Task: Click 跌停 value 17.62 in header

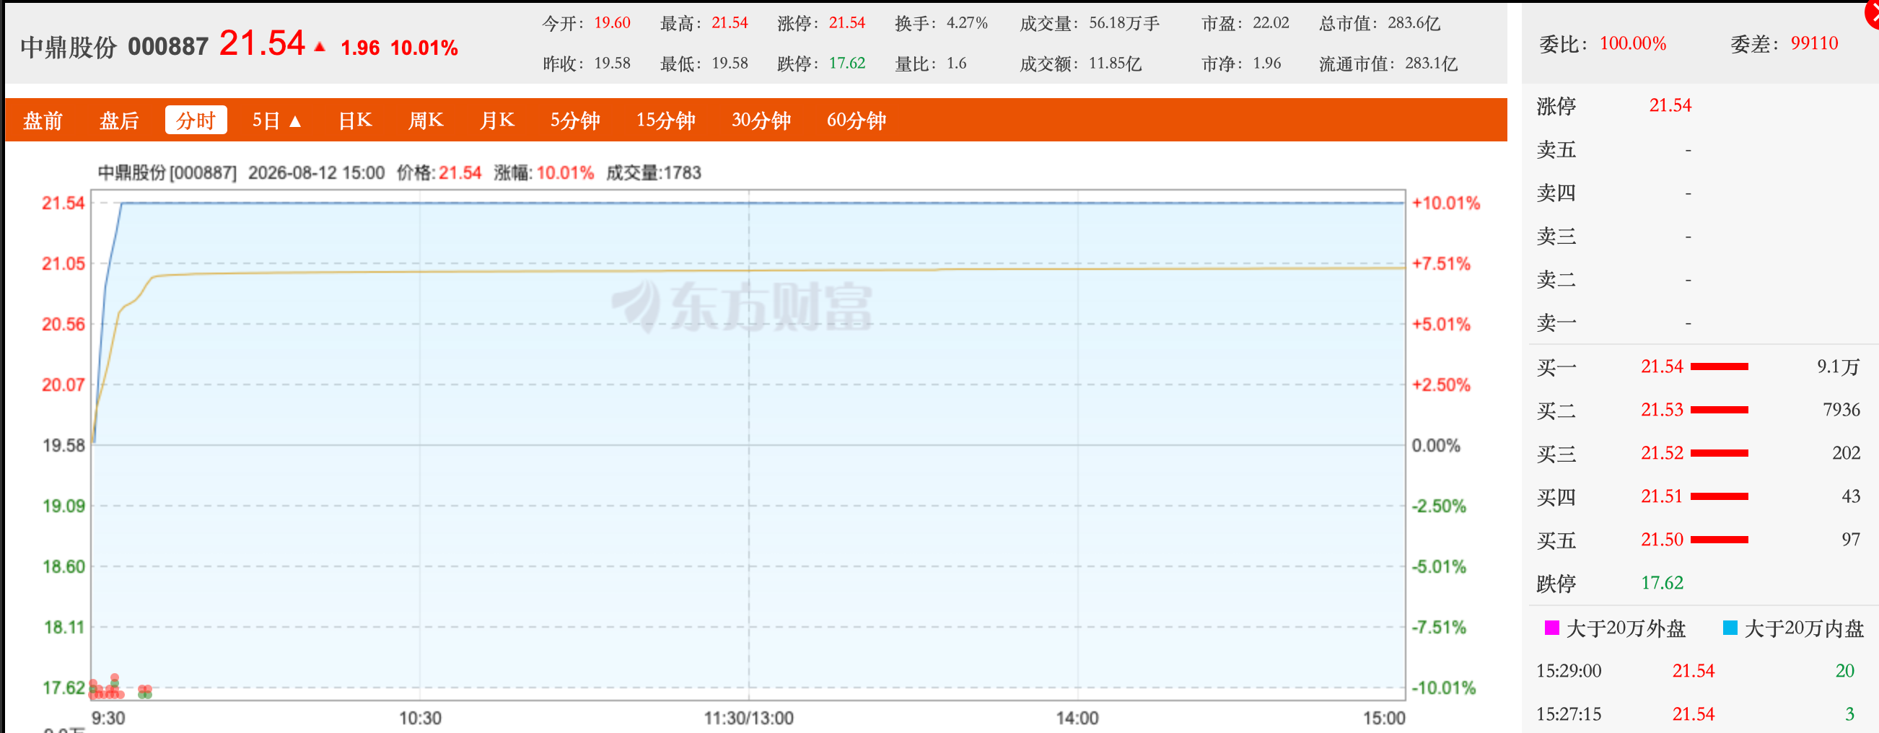Action: (x=847, y=63)
